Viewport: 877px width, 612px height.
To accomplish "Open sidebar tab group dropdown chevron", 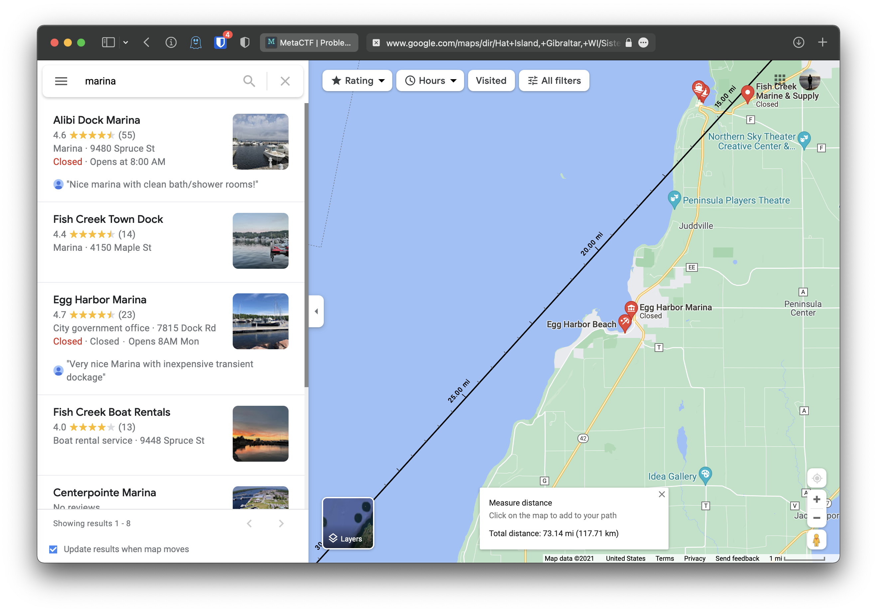I will pos(126,43).
